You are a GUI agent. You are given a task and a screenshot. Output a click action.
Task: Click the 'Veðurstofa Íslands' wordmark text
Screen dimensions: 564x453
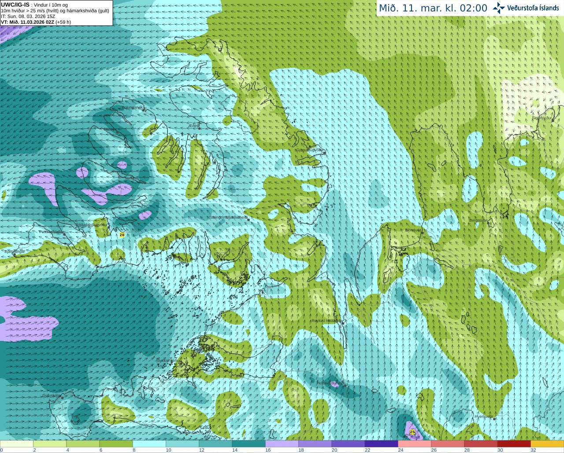533,8
